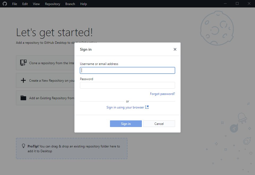Click the external link icon beside browser sign-in
This screenshot has height=175, width=255.
[147, 107]
